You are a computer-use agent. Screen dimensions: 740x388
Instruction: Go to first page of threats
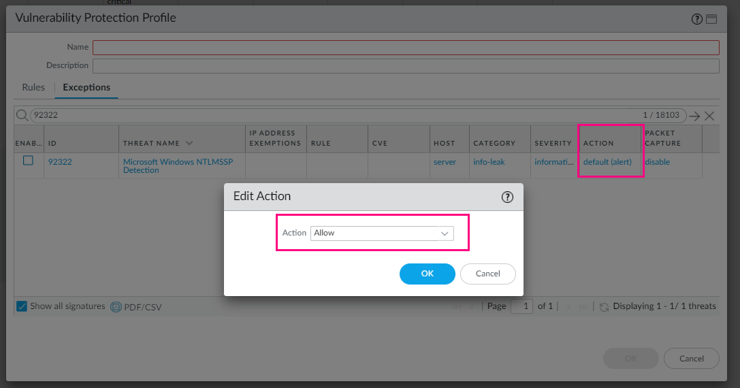(456, 307)
